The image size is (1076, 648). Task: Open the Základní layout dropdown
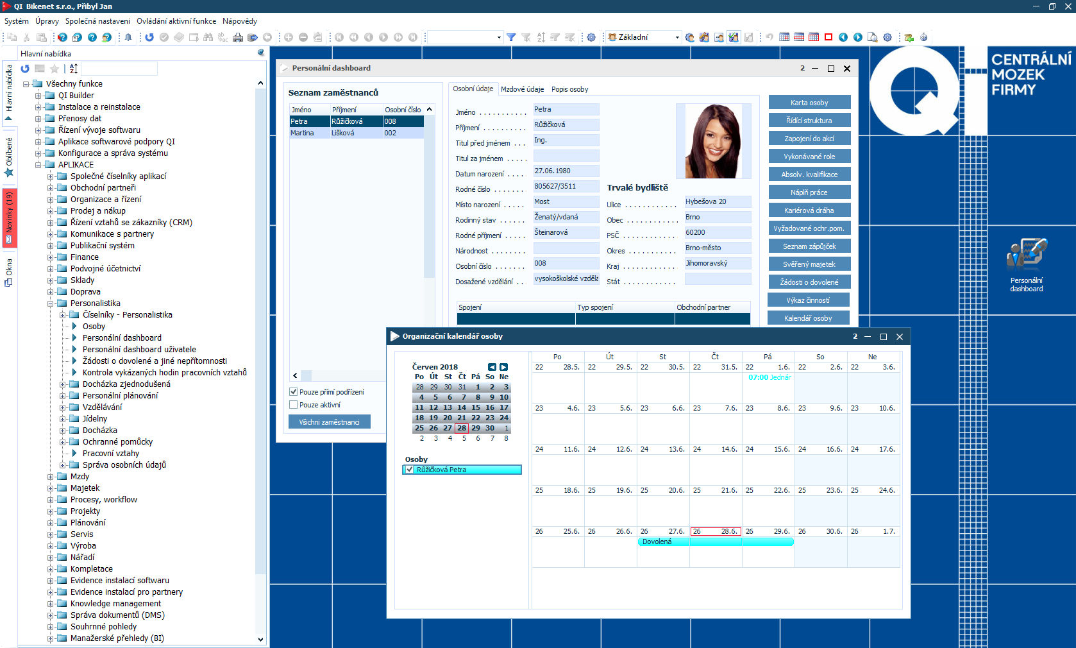click(x=677, y=37)
